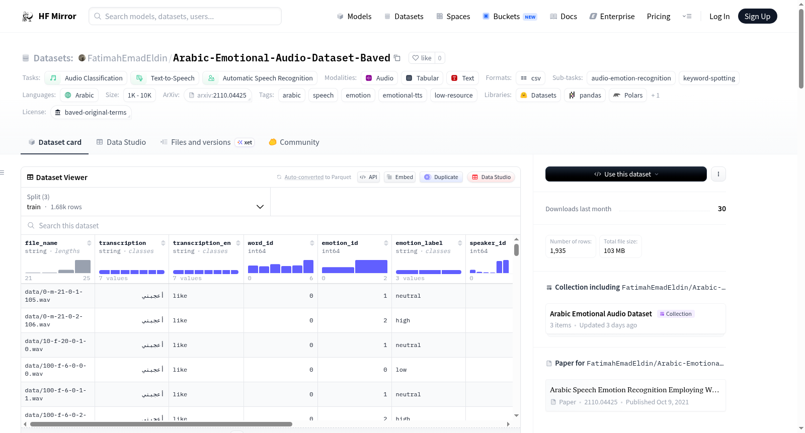
Task: Like this dataset
Action: coord(422,58)
